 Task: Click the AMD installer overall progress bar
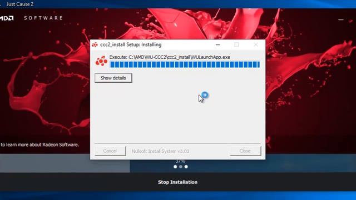click(178, 163)
